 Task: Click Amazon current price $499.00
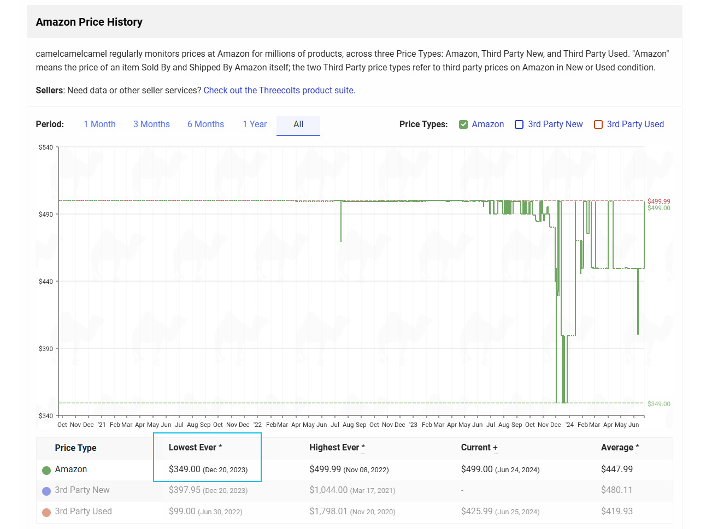coord(476,469)
